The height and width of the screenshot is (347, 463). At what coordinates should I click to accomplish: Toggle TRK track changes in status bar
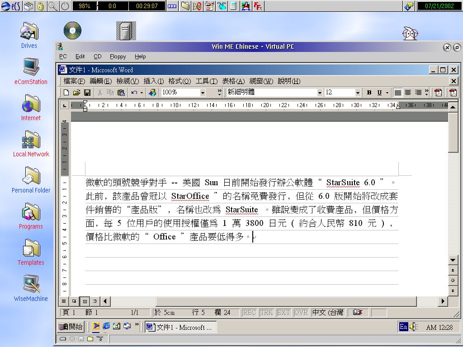click(267, 313)
